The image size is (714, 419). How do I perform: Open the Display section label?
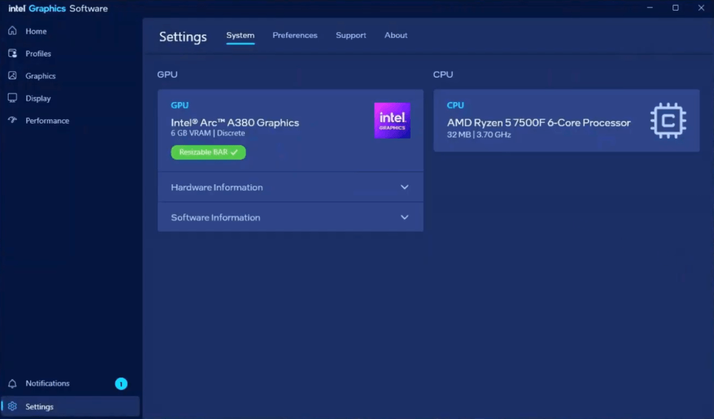(x=39, y=98)
